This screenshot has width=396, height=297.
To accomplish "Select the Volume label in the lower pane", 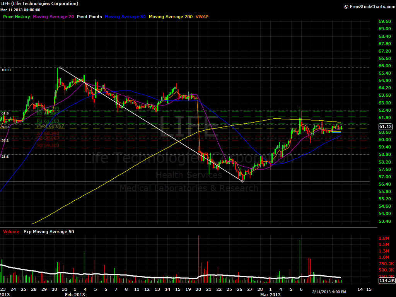I will click(x=11, y=232).
